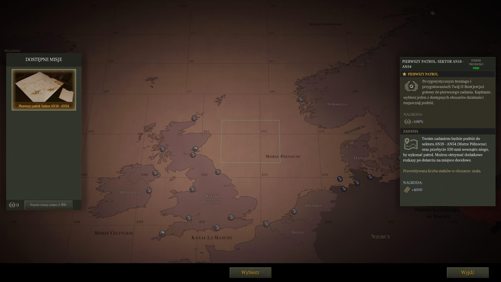This screenshot has height=282, width=501.
Task: Click the anchor marker near Belgia's coast
Action: (x=266, y=224)
